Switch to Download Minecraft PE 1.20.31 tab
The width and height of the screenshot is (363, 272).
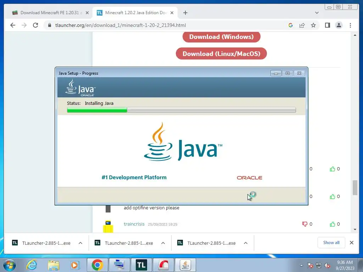50,13
